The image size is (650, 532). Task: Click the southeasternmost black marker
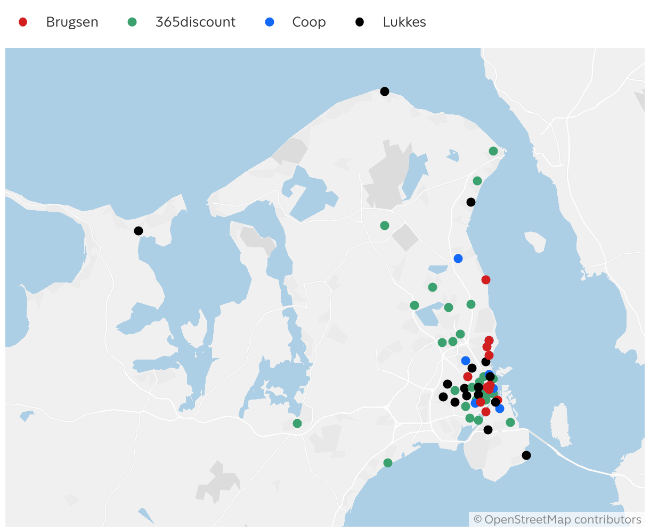tap(526, 455)
